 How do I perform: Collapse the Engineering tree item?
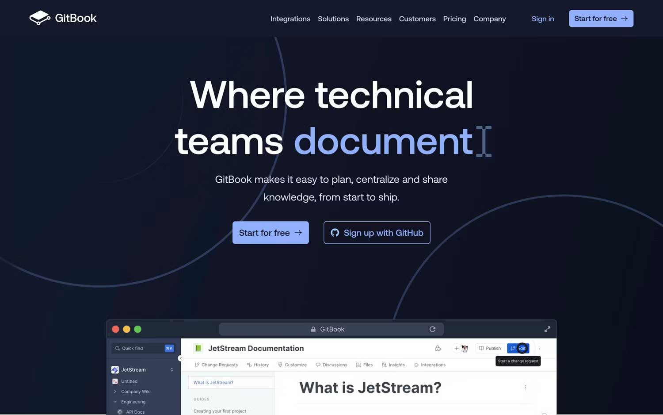[115, 402]
